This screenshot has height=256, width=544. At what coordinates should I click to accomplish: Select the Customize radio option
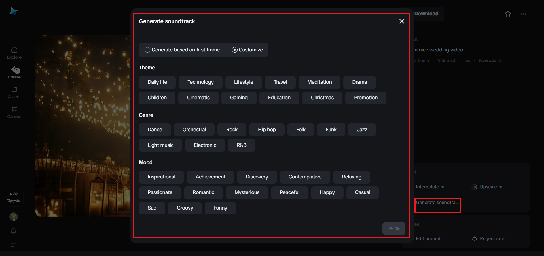point(235,50)
